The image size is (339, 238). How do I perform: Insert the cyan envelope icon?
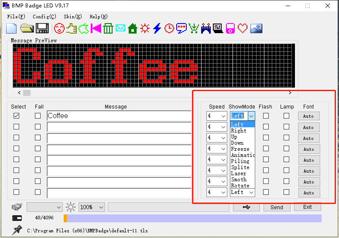pos(120,28)
